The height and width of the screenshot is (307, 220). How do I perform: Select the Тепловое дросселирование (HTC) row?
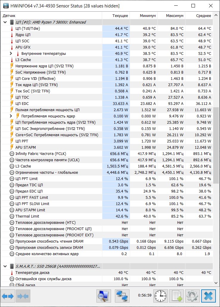coord(107,223)
